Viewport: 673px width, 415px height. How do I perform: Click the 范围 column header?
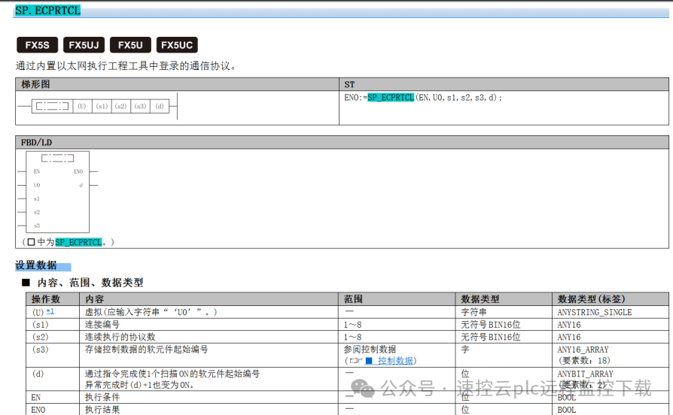pyautogui.click(x=397, y=298)
